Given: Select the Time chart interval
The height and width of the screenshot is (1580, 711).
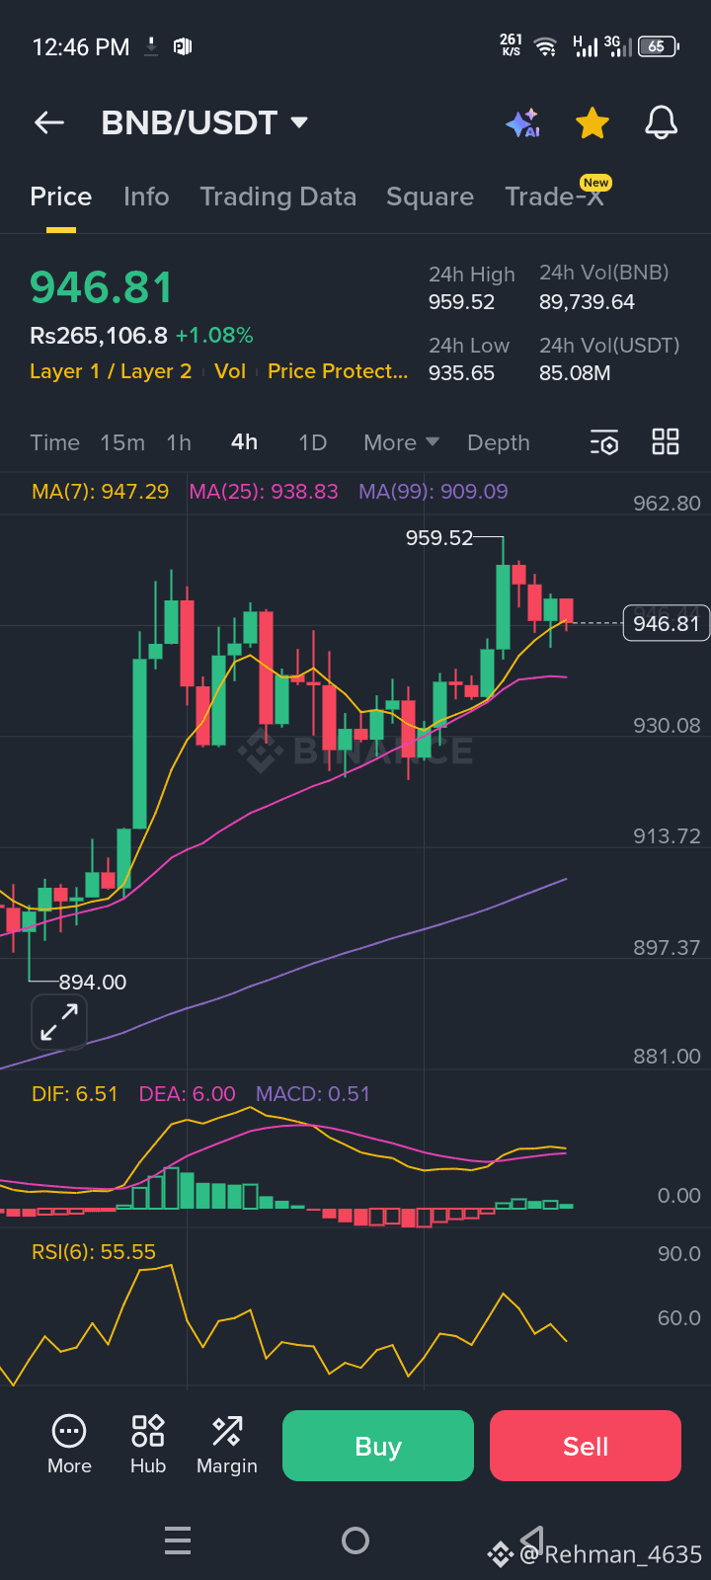Looking at the screenshot, I should (54, 442).
